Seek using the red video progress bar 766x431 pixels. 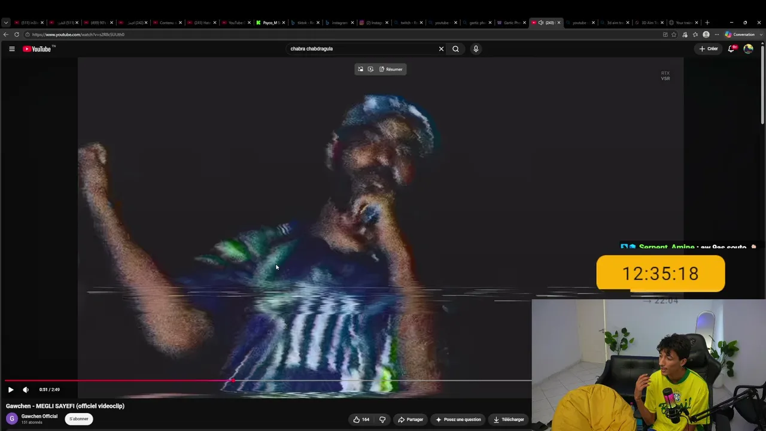coord(118,381)
